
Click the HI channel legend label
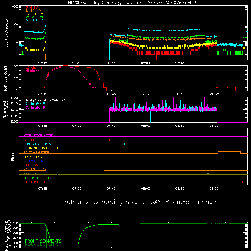point(34,71)
